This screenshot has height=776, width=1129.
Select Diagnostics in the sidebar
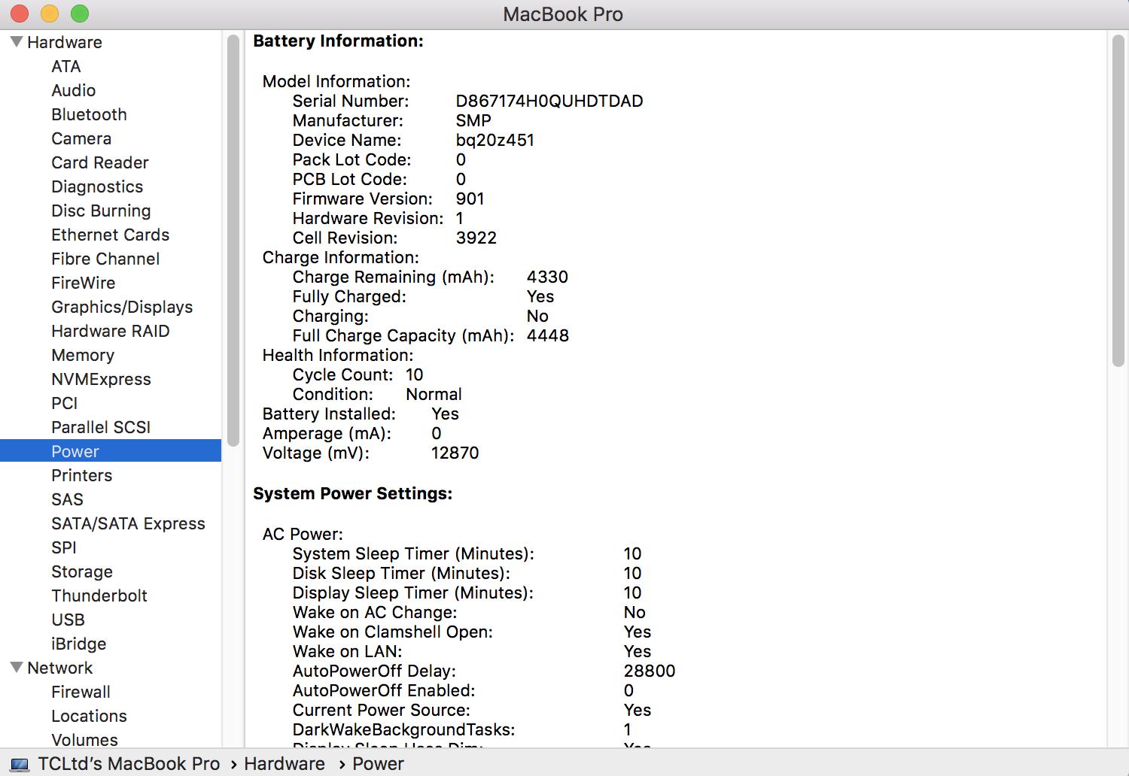pyautogui.click(x=97, y=186)
